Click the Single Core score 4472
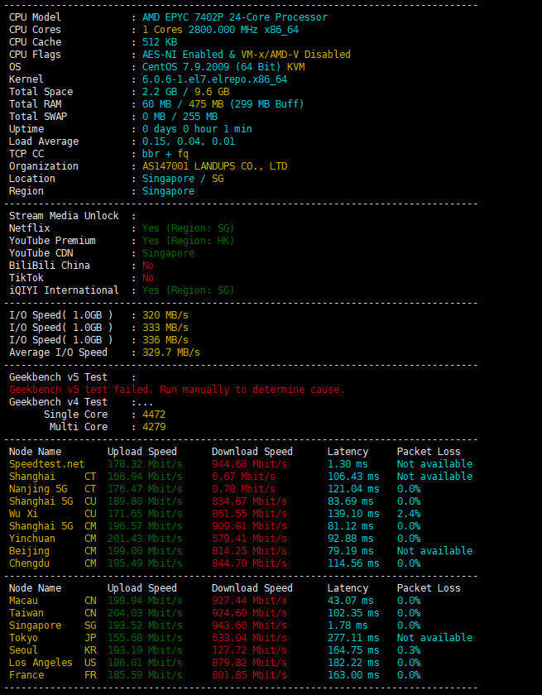 (154, 415)
